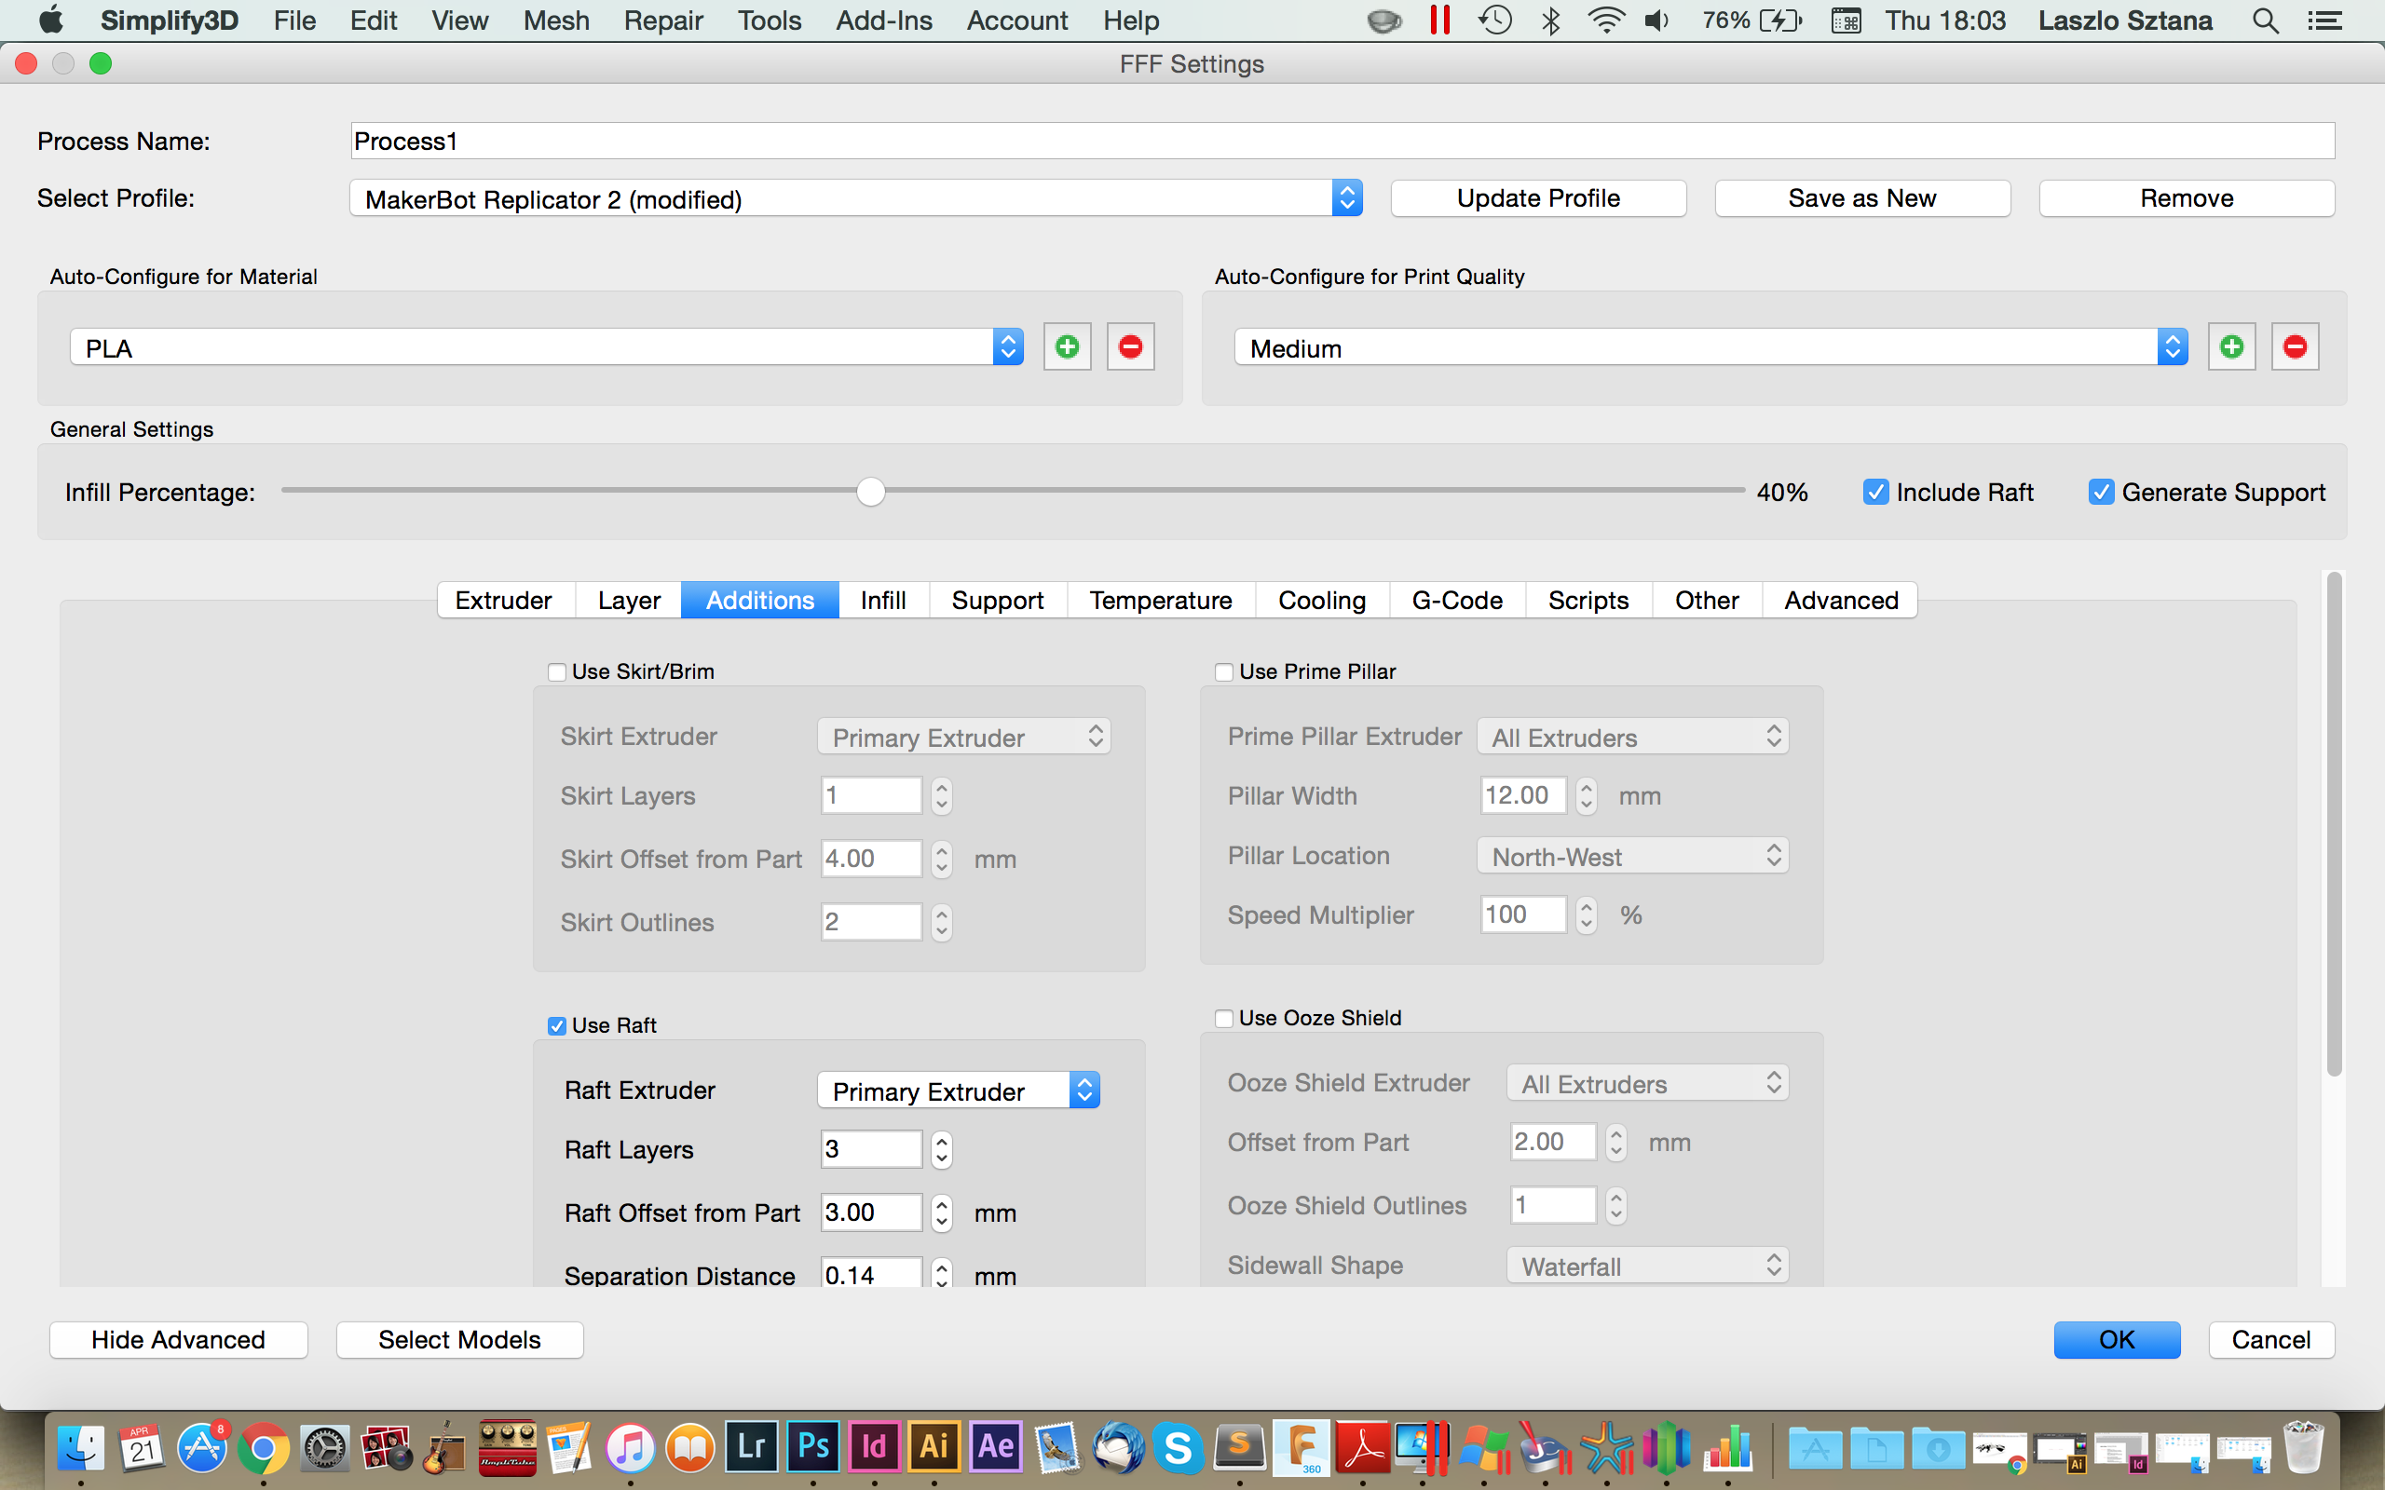Remove the Medium print quality preset
The width and height of the screenshot is (2385, 1490).
pyautogui.click(x=2296, y=346)
